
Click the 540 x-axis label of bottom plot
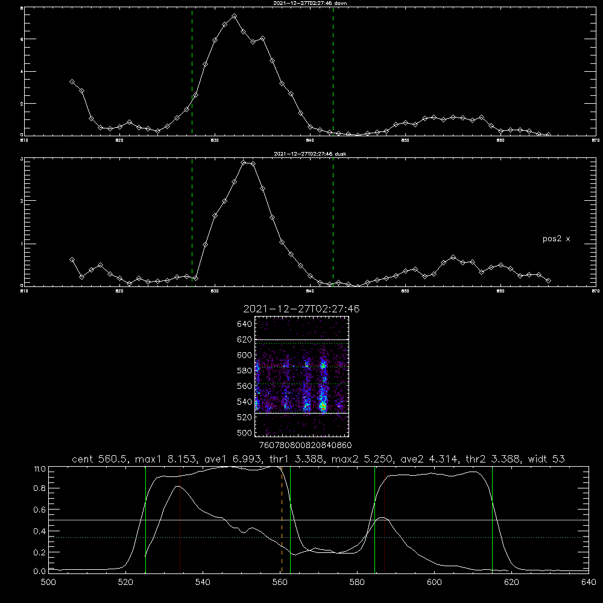tap(203, 582)
